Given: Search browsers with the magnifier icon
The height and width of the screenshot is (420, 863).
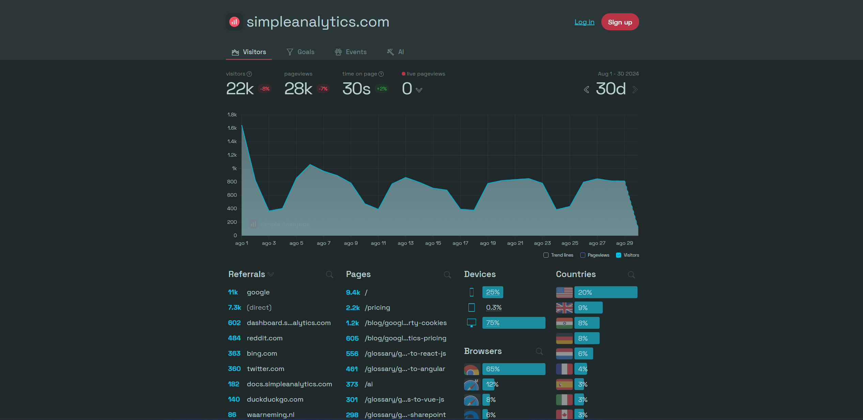Looking at the screenshot, I should click(539, 351).
